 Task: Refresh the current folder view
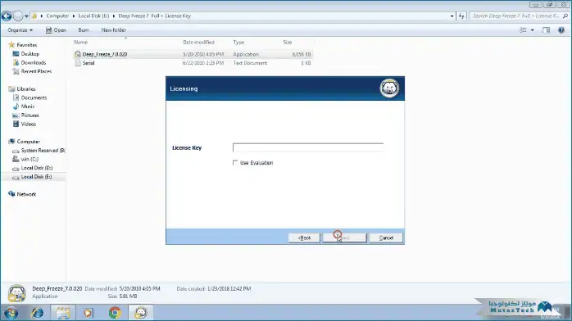pos(461,16)
